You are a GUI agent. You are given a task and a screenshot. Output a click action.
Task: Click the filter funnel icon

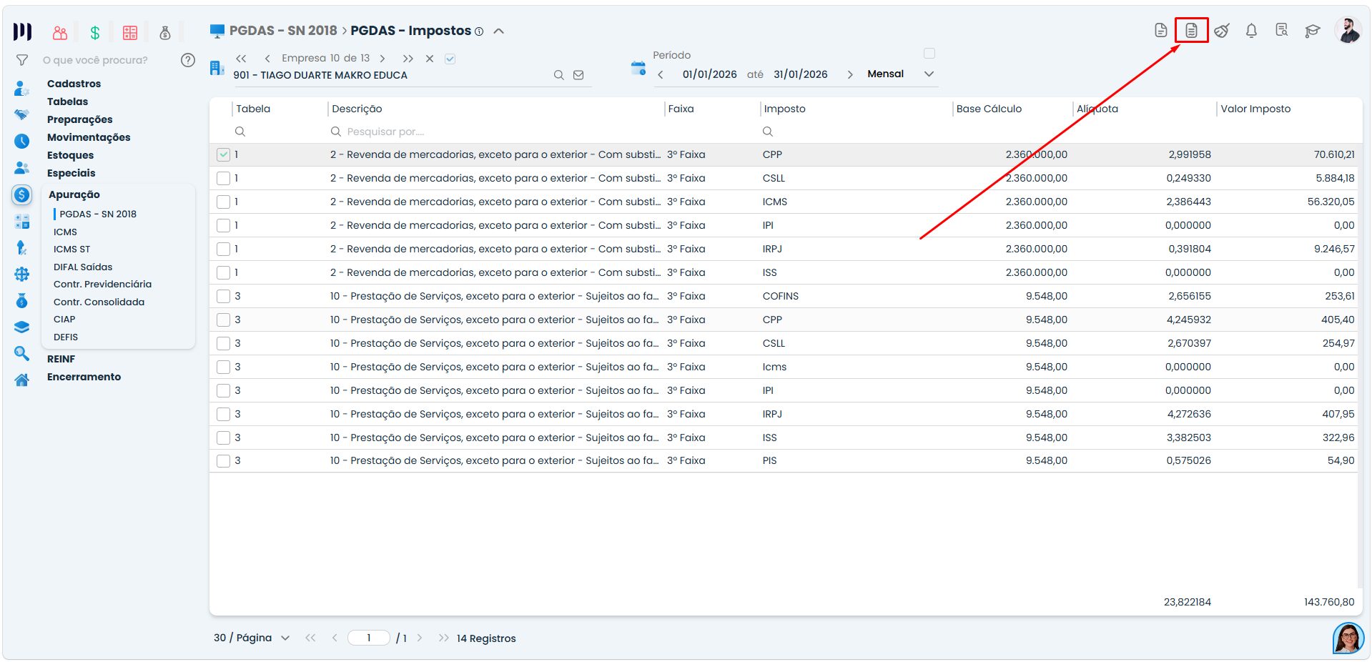tap(22, 60)
